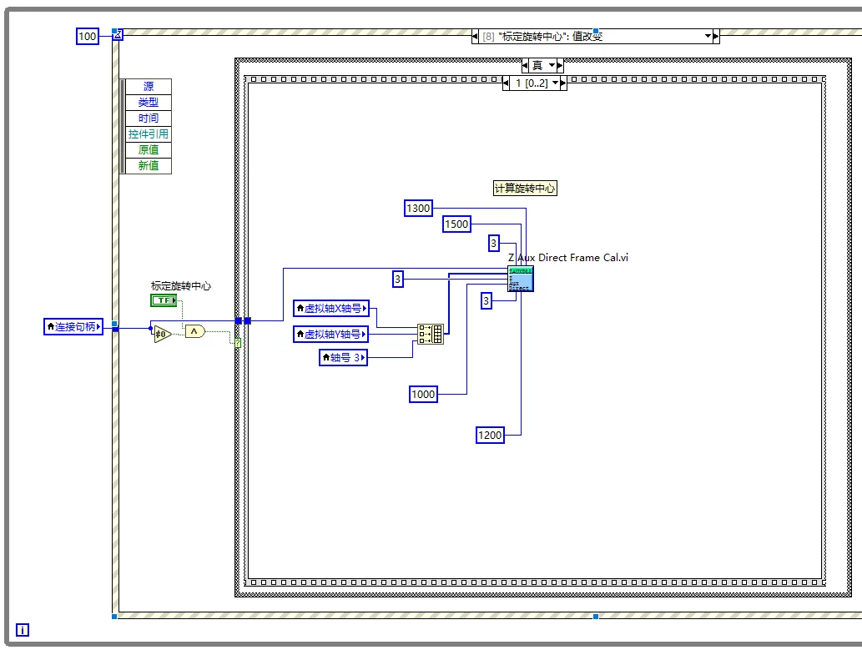Open the event case selector dropdown arrow
Viewport: 862px width, 655px height.
(x=708, y=36)
